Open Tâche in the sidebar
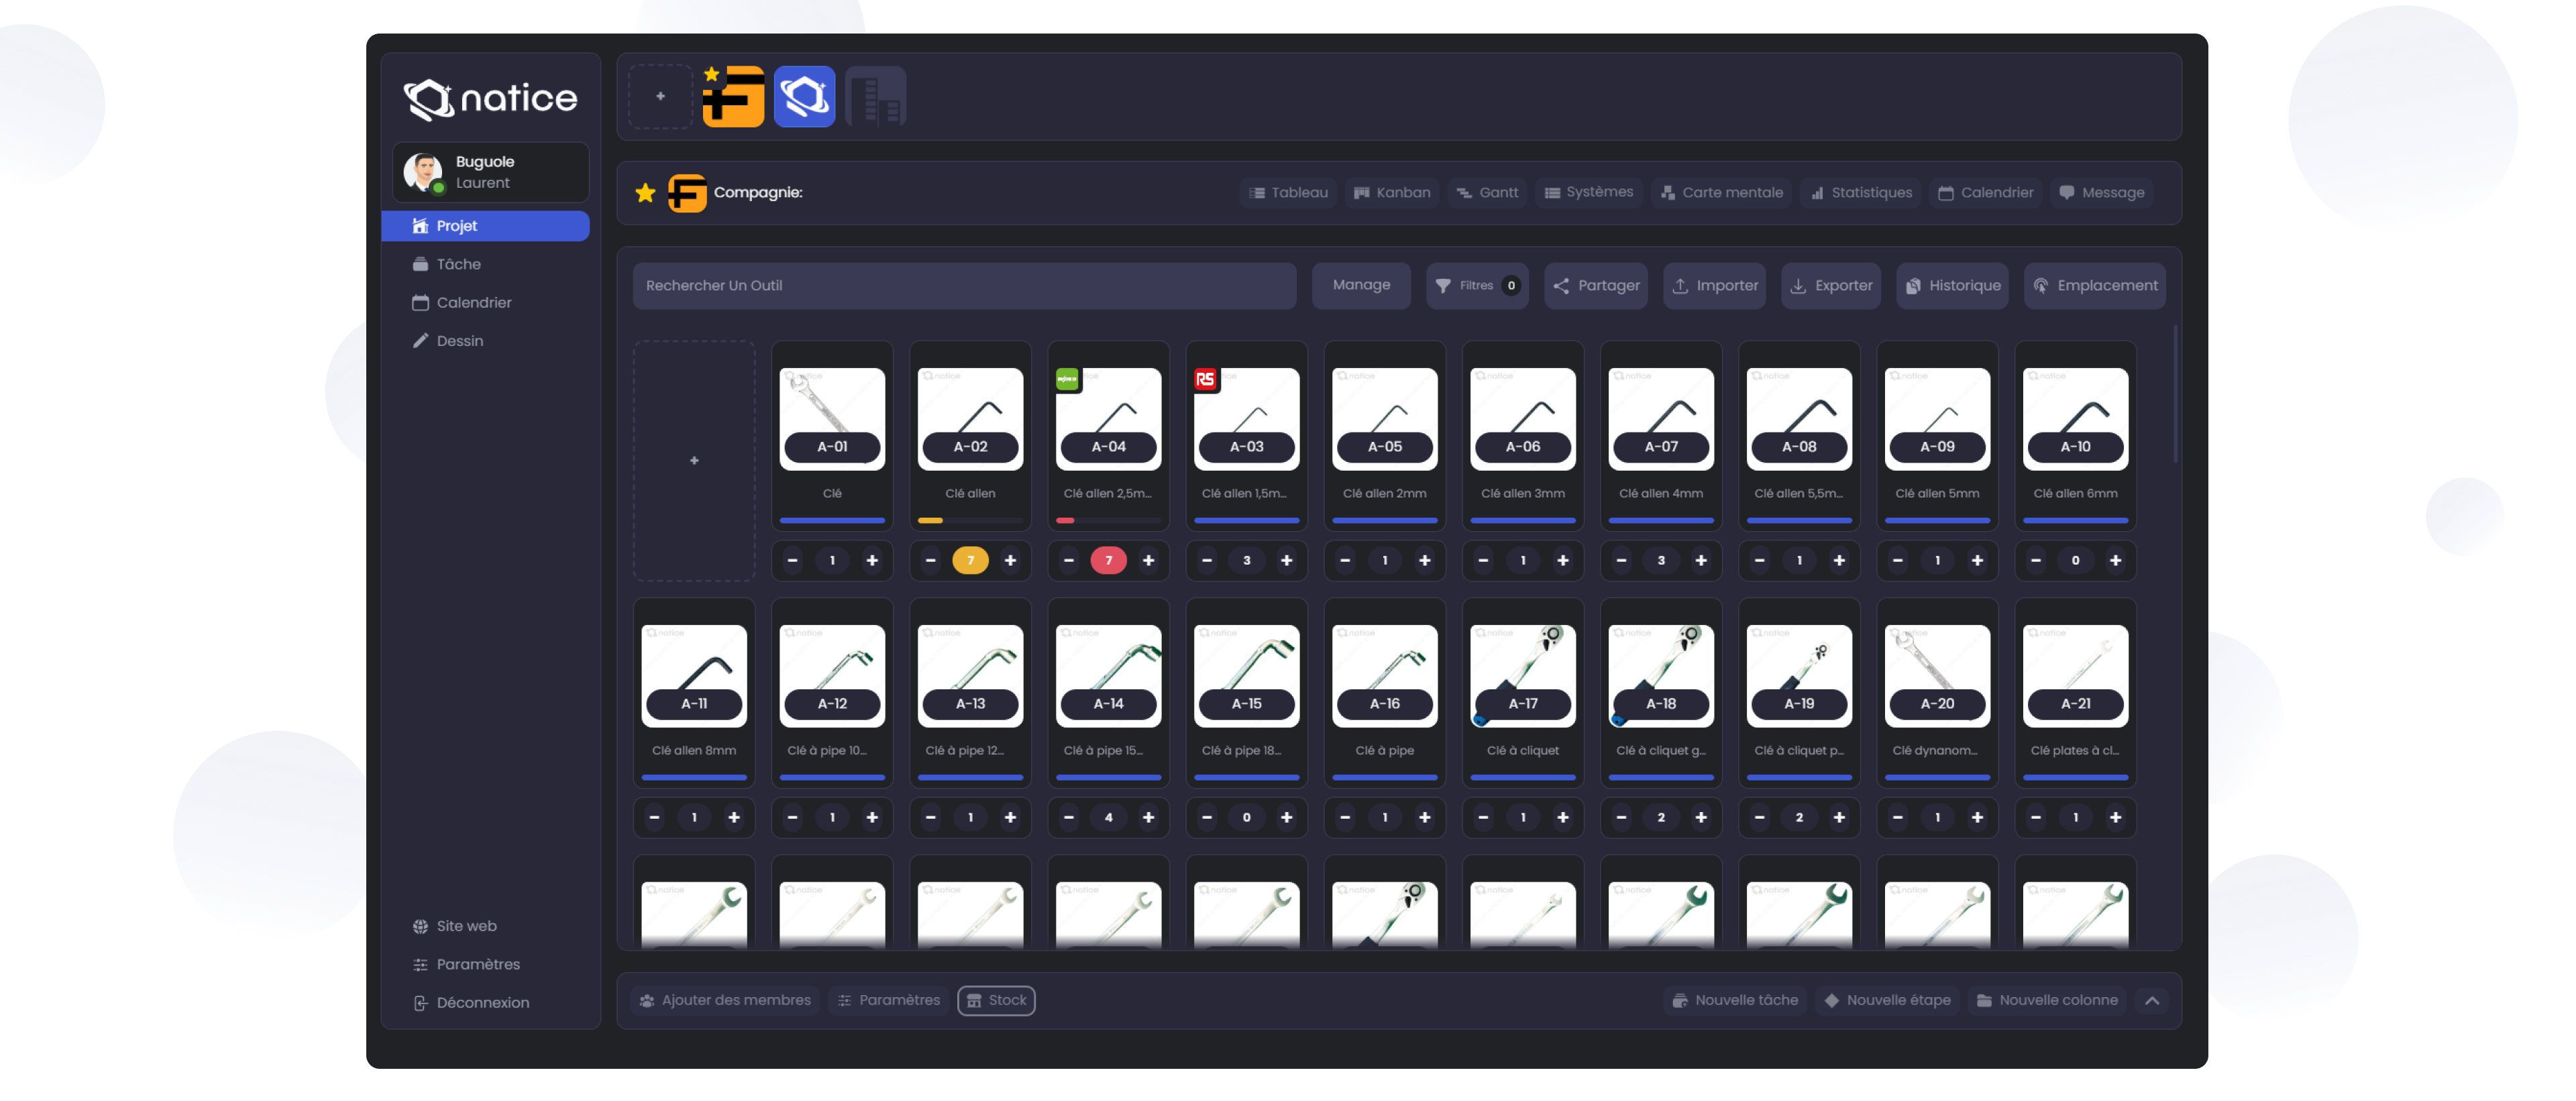Screen dimensions: 2576x1101 (x=458, y=264)
